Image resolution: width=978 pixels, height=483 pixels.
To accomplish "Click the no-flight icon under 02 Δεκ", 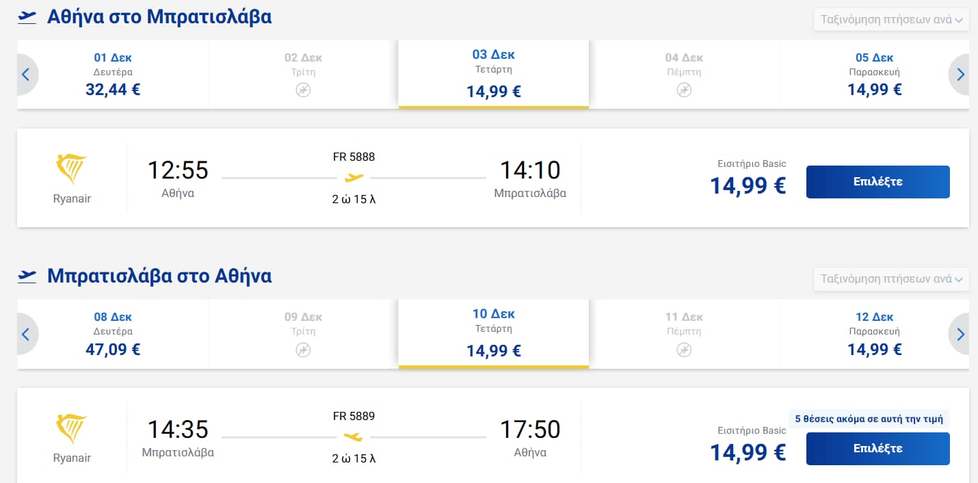I will click(x=303, y=90).
